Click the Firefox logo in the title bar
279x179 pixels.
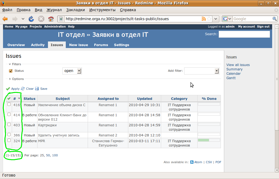coord(3,3)
